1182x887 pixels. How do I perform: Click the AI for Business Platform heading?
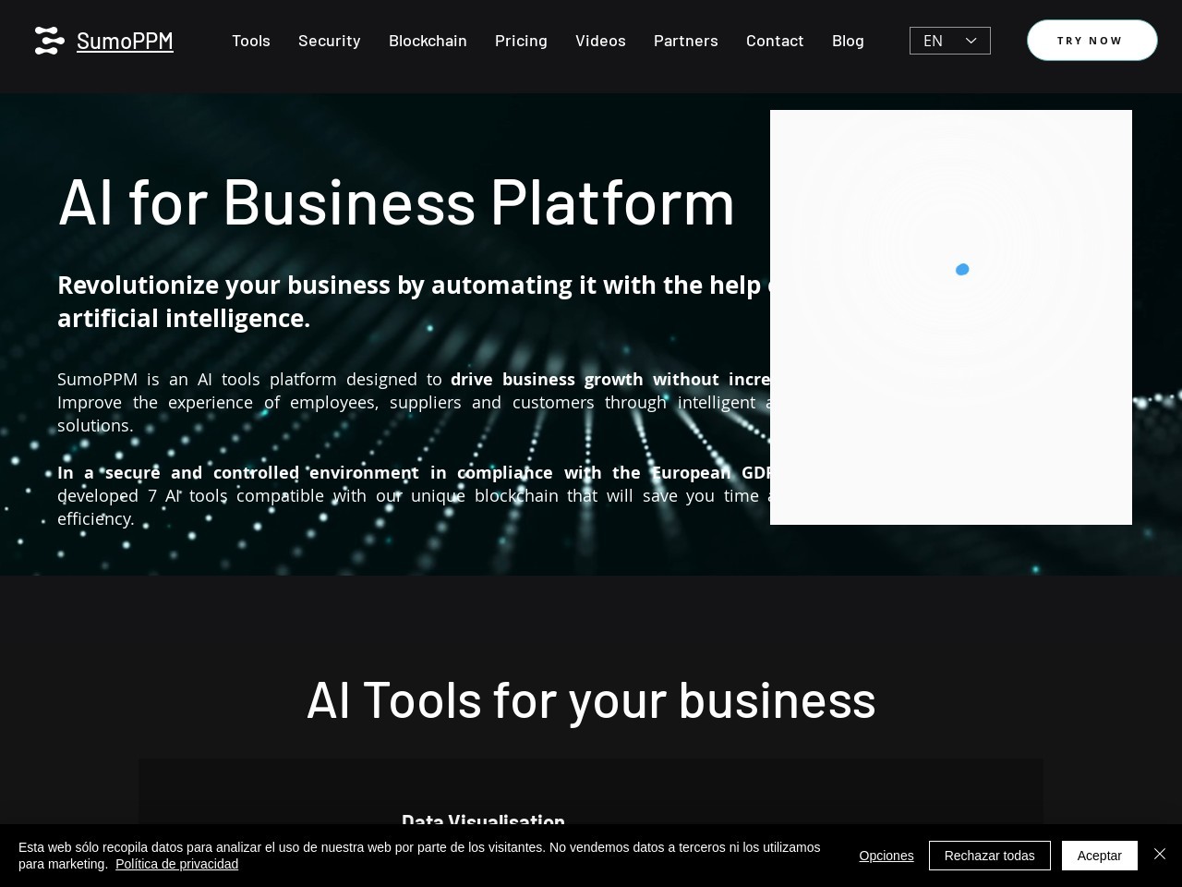click(396, 201)
